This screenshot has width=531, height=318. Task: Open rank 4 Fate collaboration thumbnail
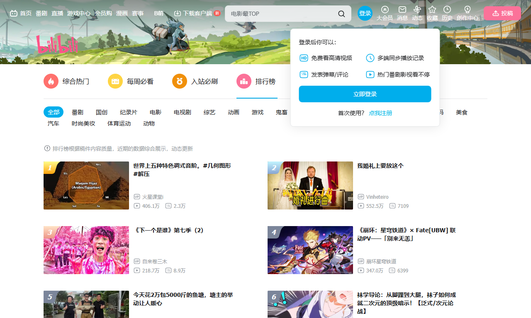coord(310,250)
